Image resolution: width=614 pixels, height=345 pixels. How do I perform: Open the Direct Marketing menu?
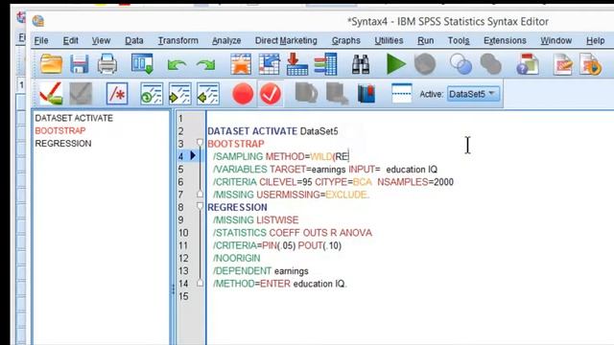tap(286, 40)
